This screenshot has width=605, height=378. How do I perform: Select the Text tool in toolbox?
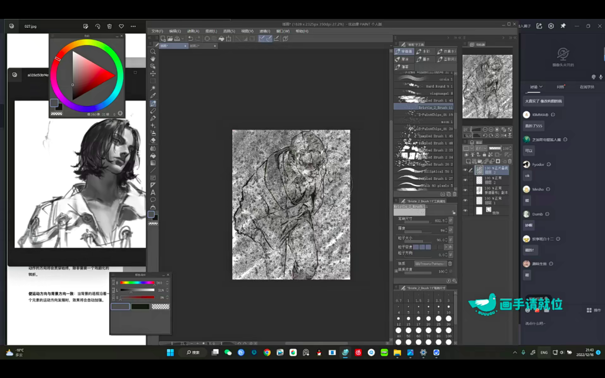tap(153, 193)
